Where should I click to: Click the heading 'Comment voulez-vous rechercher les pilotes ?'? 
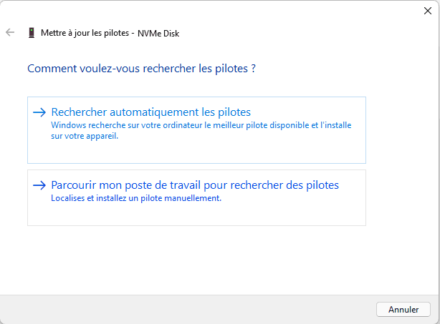141,69
